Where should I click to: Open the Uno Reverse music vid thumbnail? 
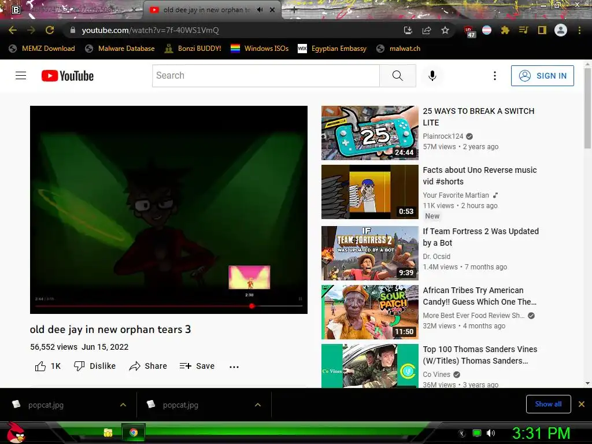(369, 192)
